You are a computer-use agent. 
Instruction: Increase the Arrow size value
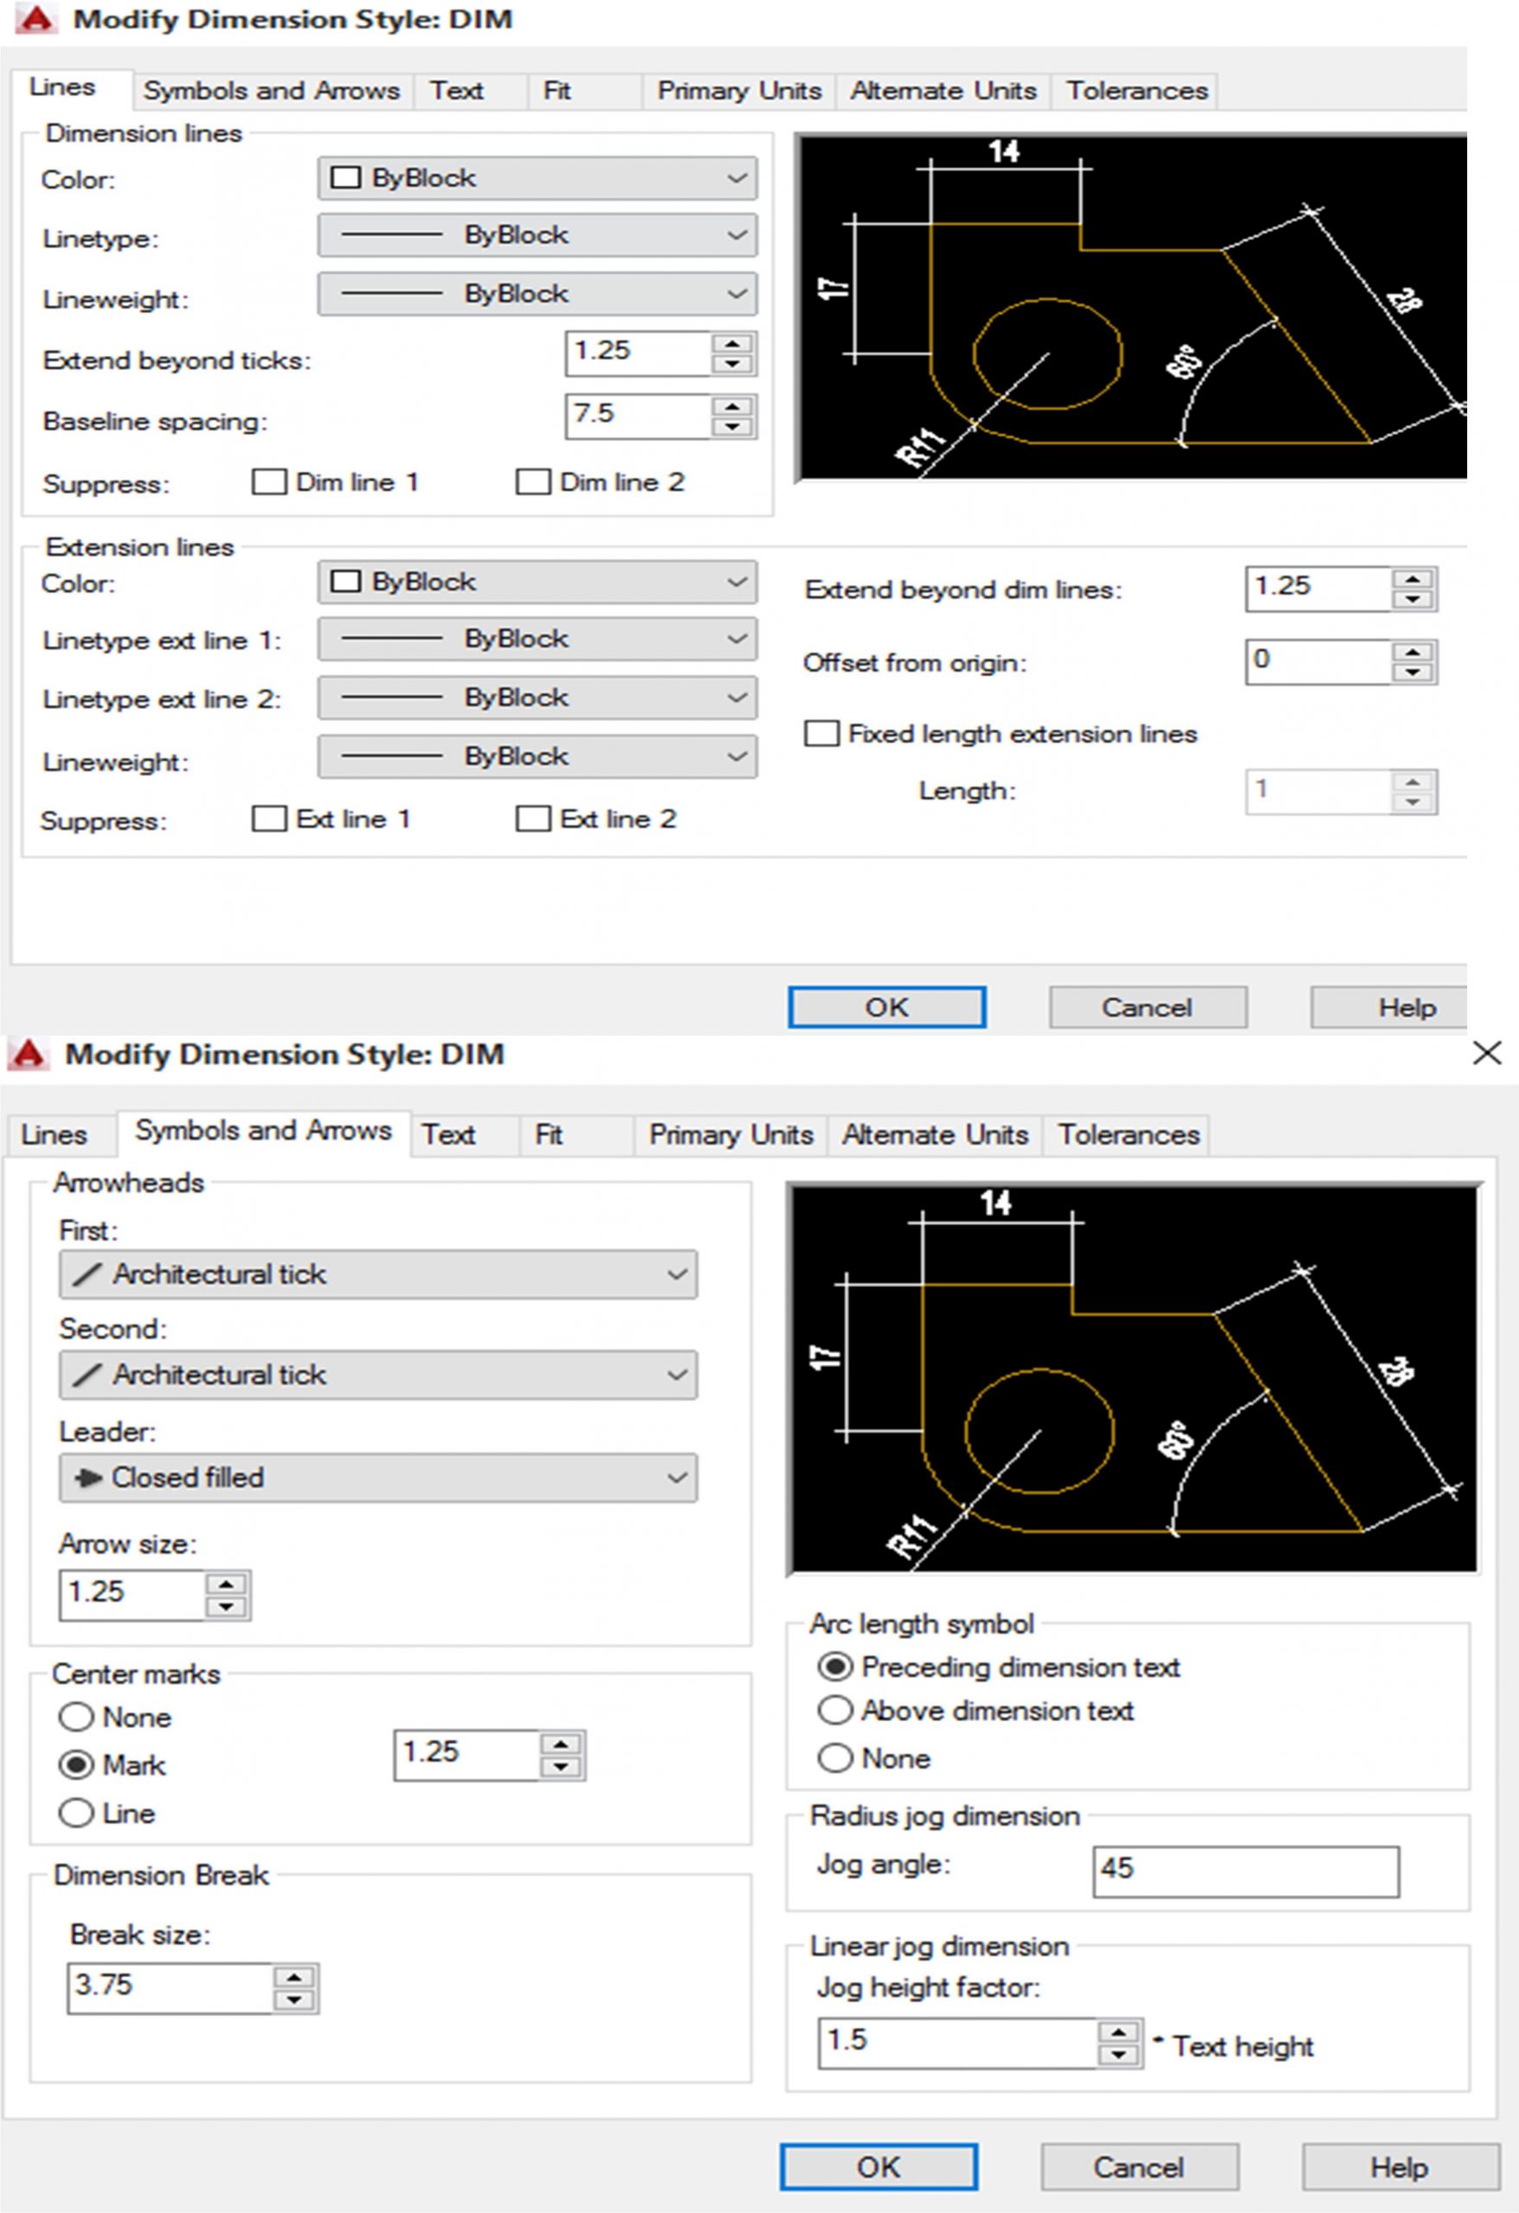[x=226, y=1585]
